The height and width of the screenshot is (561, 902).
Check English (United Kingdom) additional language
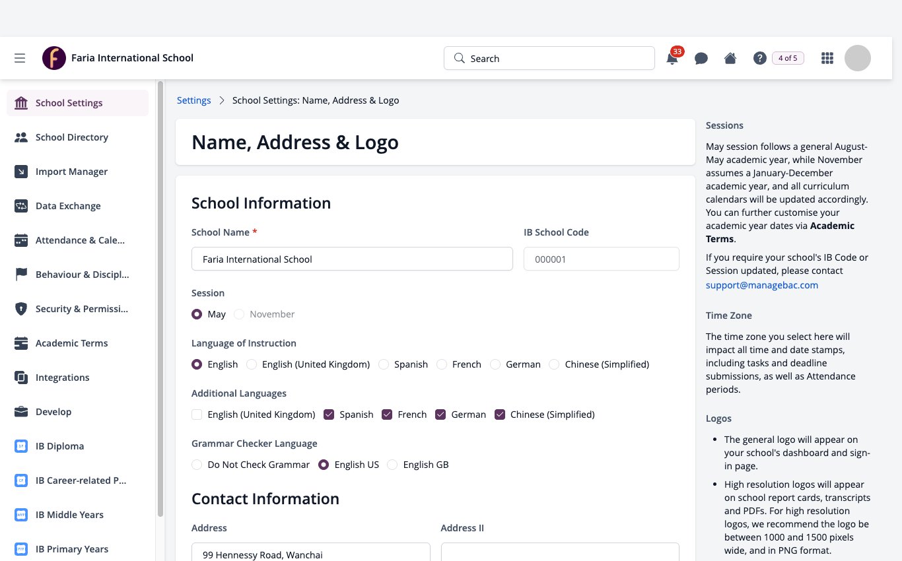197,414
